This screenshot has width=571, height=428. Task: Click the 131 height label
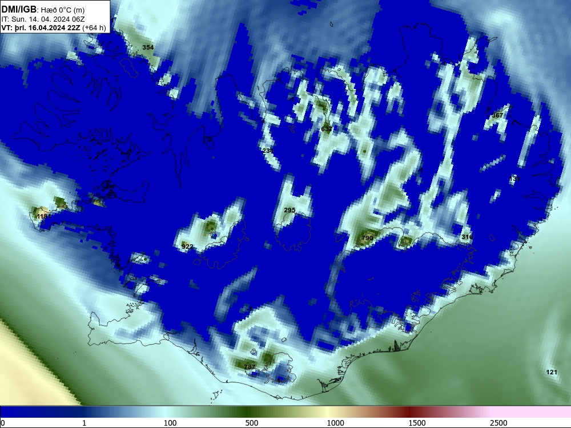(x=515, y=179)
